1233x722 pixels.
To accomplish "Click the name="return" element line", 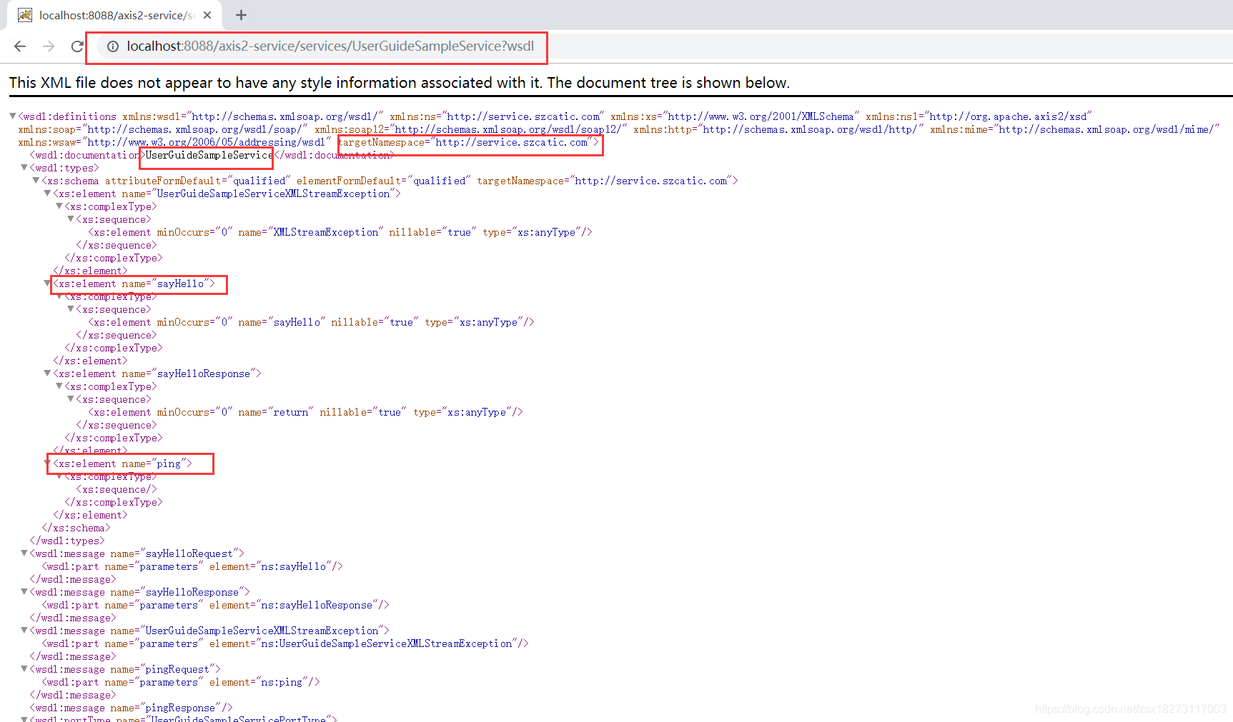I will [305, 412].
